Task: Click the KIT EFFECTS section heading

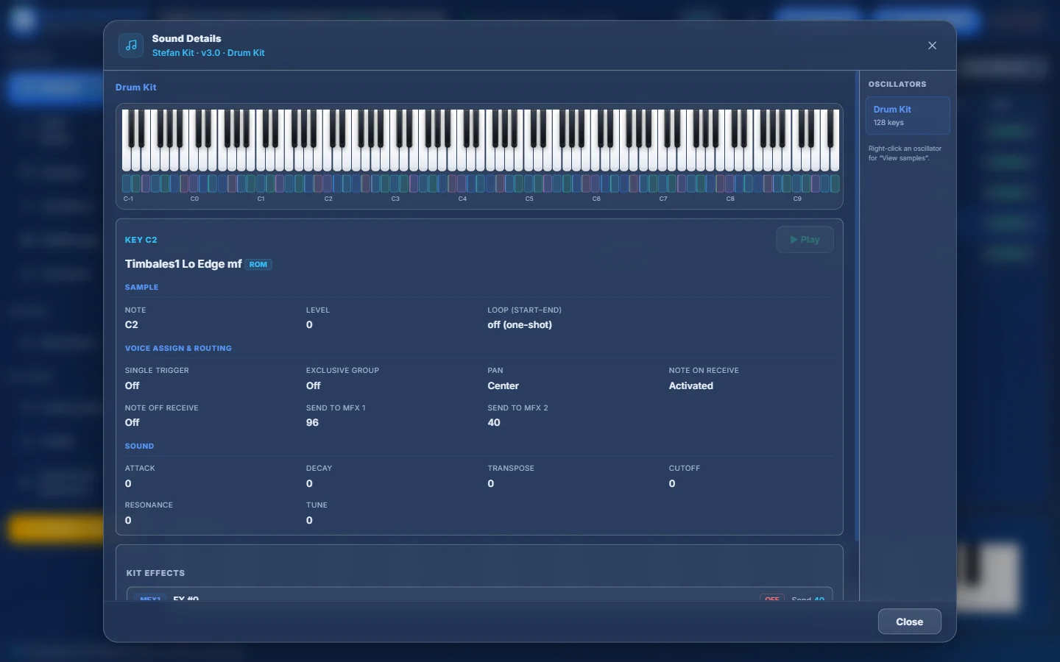Action: pos(155,573)
